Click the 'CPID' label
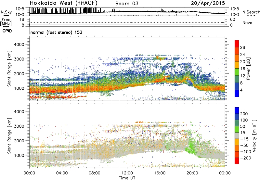 (7, 31)
